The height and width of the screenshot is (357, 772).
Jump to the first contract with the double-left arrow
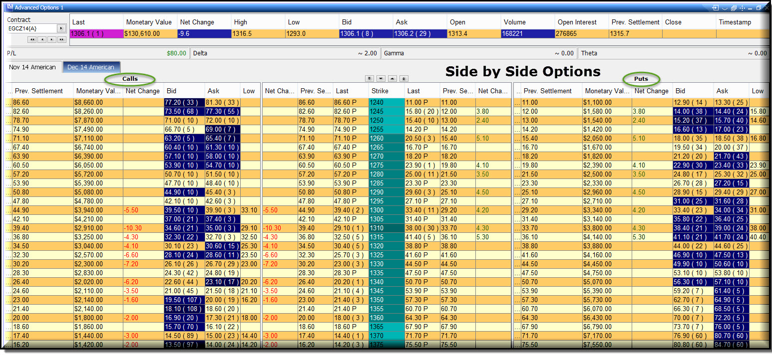32,39
